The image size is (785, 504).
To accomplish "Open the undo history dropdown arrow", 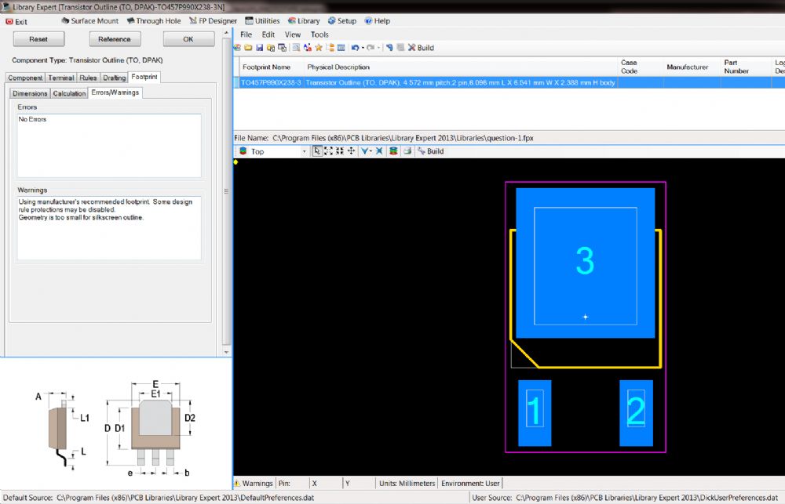I will click(x=363, y=48).
